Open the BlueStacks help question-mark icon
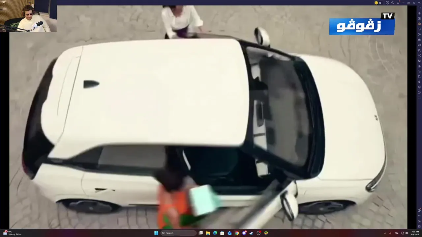 (393, 3)
